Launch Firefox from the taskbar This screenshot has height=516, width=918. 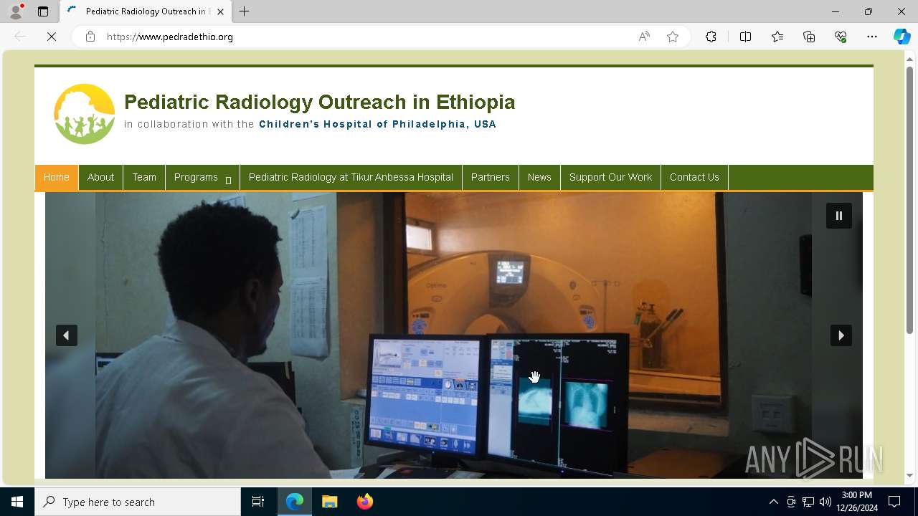click(x=364, y=502)
